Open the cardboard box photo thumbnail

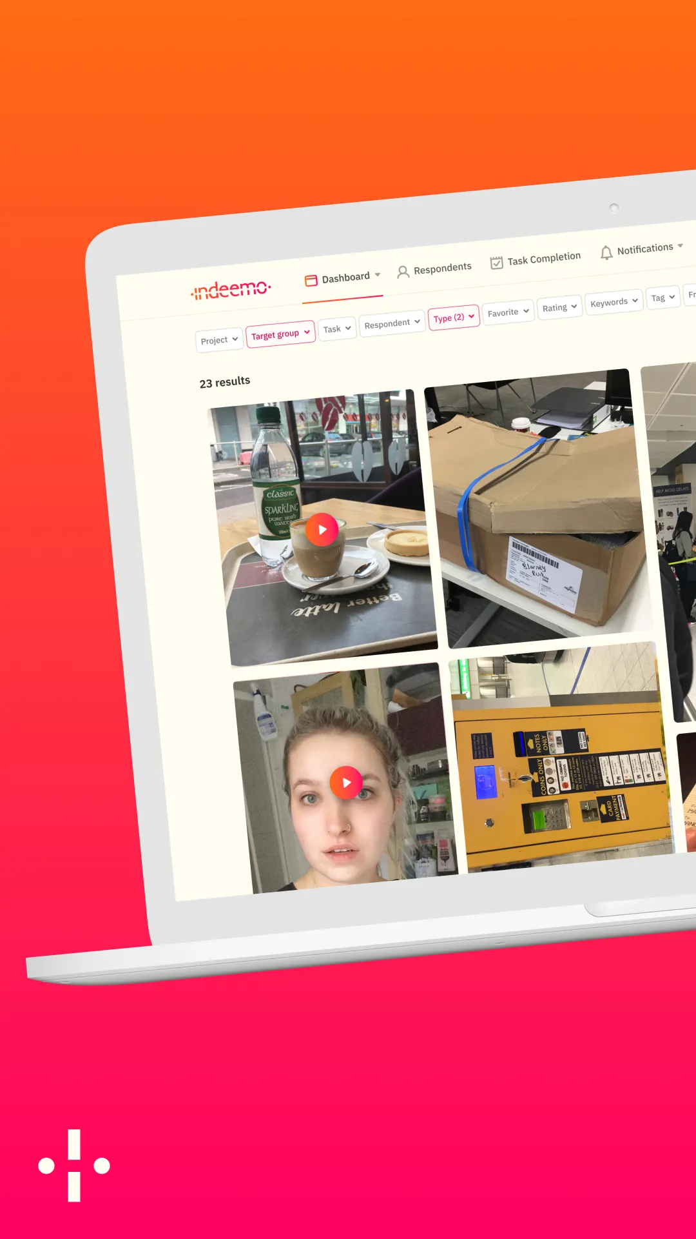point(538,508)
